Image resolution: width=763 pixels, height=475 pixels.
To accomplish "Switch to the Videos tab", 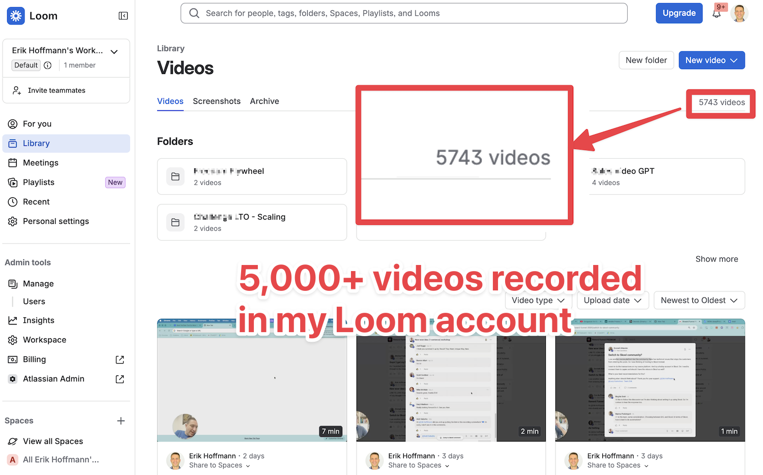I will click(170, 101).
